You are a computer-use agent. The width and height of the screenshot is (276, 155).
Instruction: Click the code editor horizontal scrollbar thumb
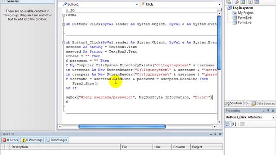pos(122,127)
